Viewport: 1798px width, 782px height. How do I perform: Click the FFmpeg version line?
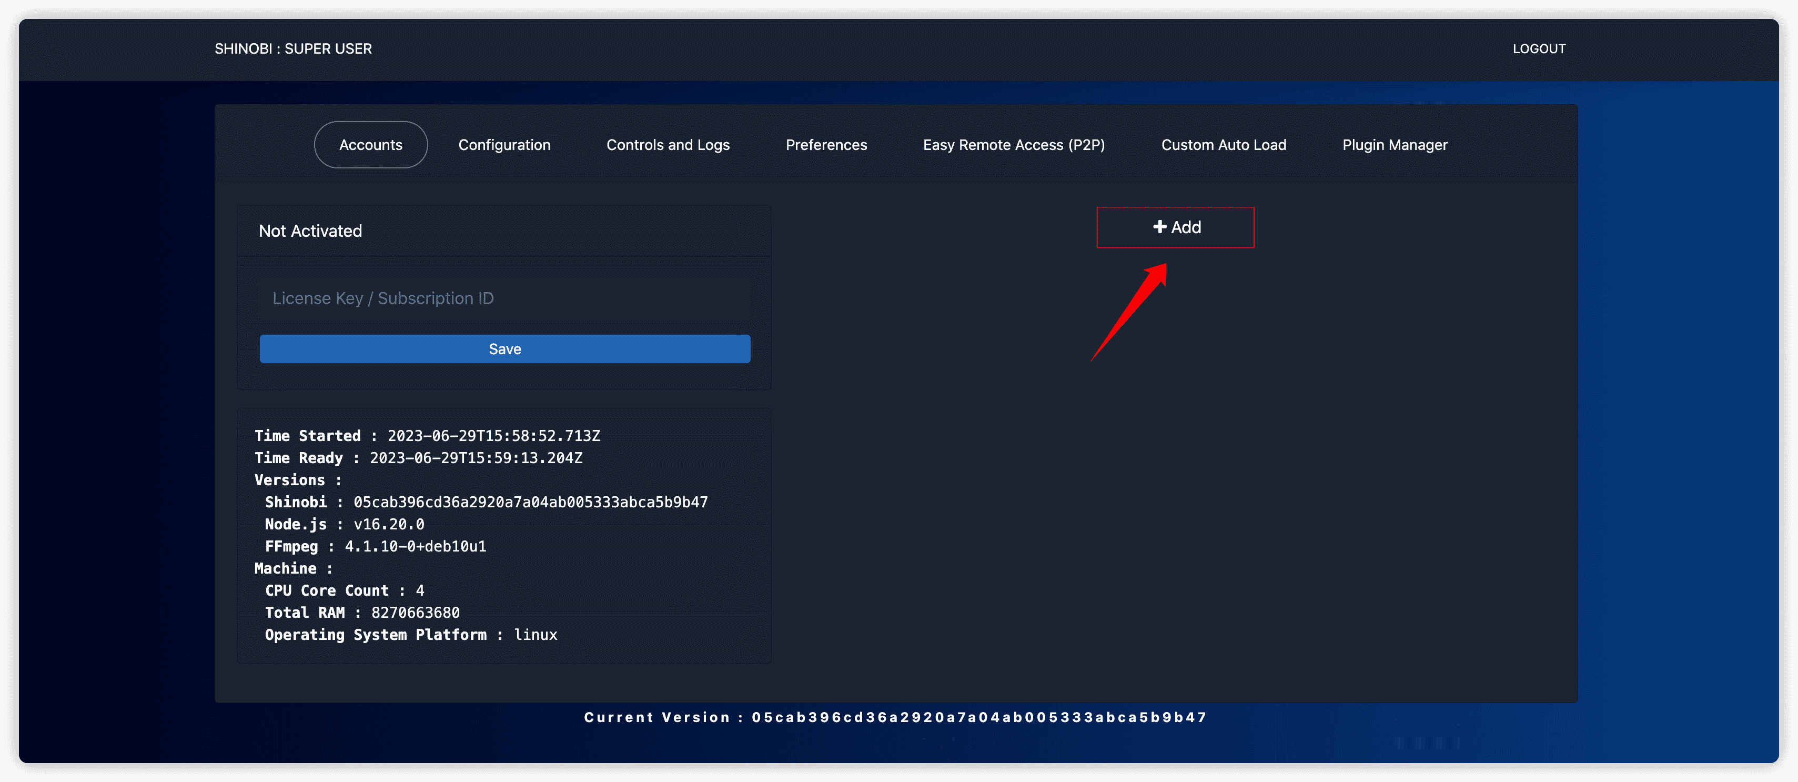375,547
